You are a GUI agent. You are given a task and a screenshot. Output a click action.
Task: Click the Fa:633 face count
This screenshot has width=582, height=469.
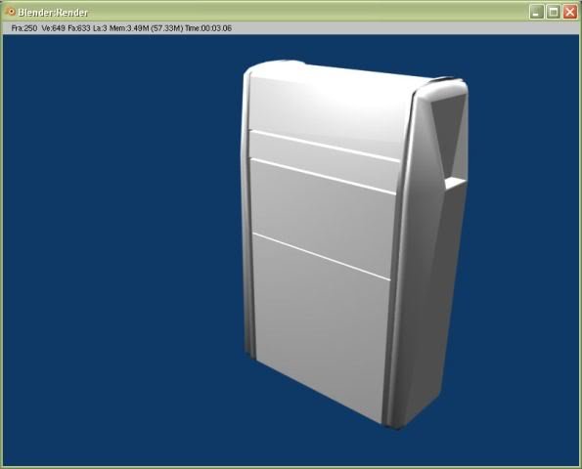79,28
